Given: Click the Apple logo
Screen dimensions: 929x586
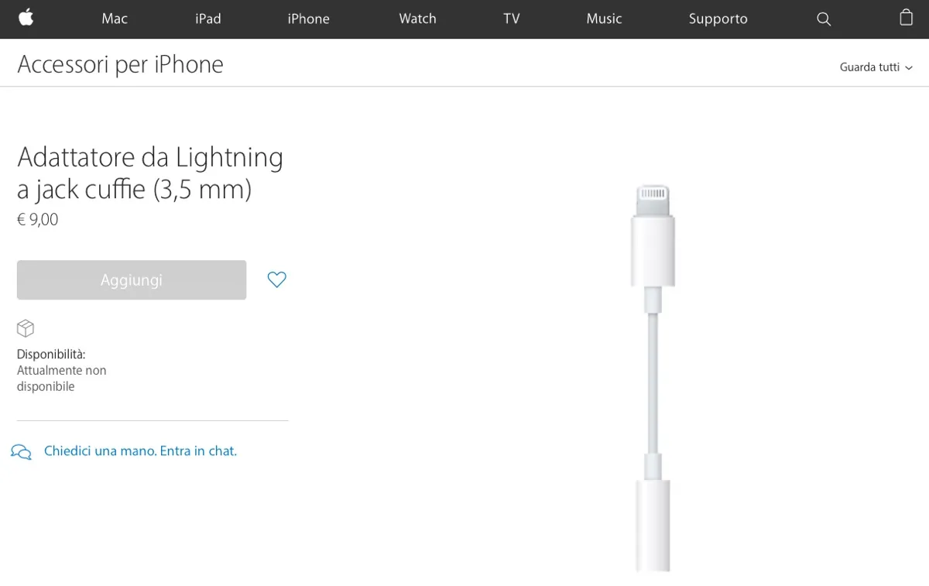Looking at the screenshot, I should 26,19.
